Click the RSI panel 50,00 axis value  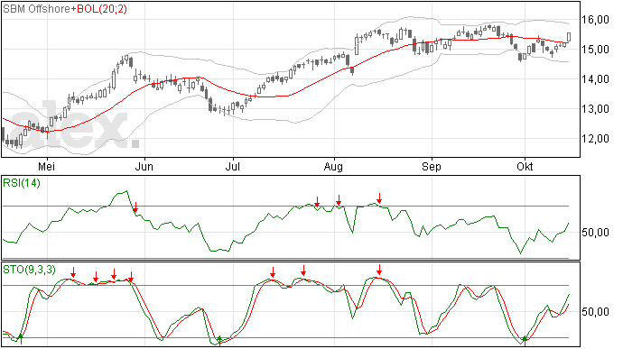tap(595, 233)
